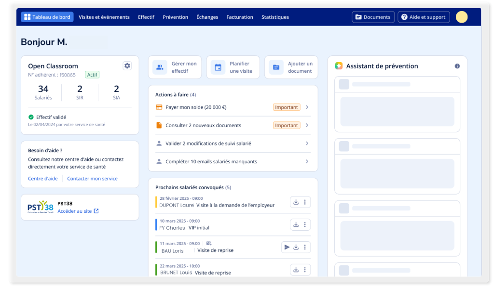Open the Aide et support button
The image size is (494, 287).
[424, 17]
